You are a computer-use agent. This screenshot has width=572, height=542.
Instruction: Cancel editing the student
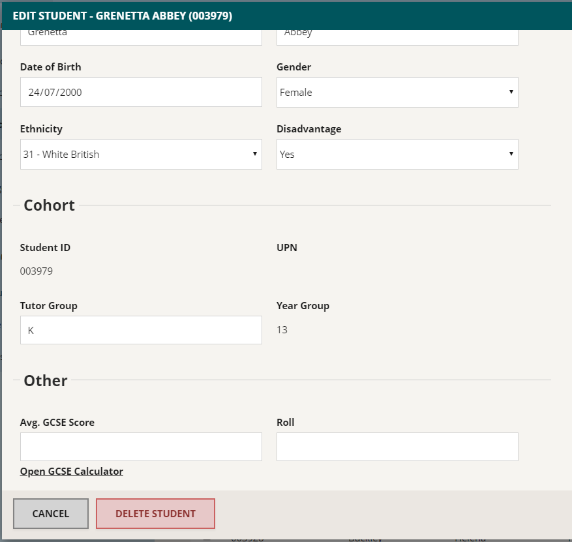pyautogui.click(x=51, y=513)
